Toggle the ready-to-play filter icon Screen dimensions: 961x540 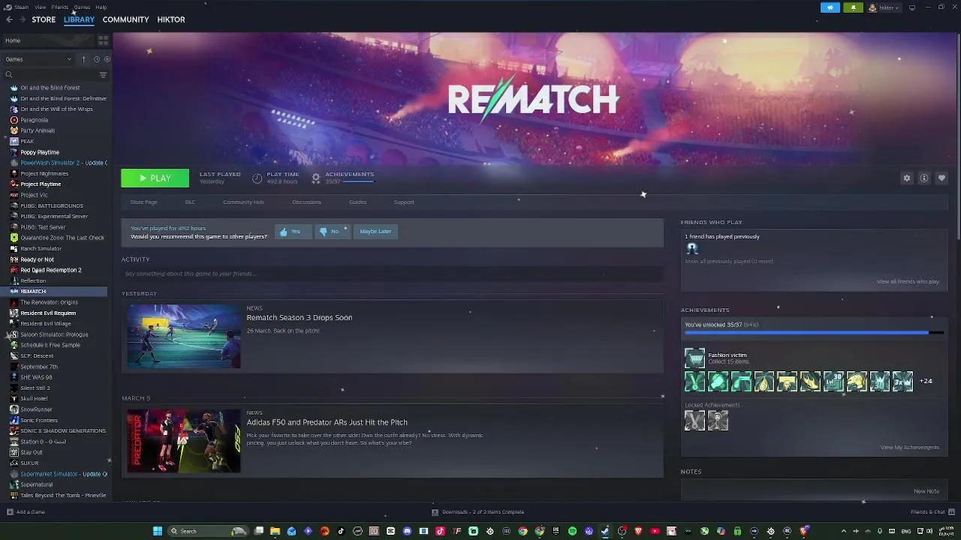click(107, 59)
